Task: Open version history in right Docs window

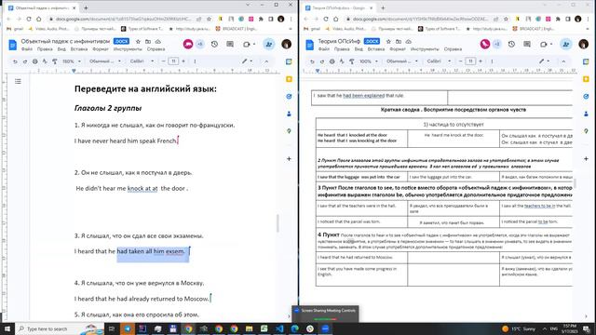Action: (511, 44)
